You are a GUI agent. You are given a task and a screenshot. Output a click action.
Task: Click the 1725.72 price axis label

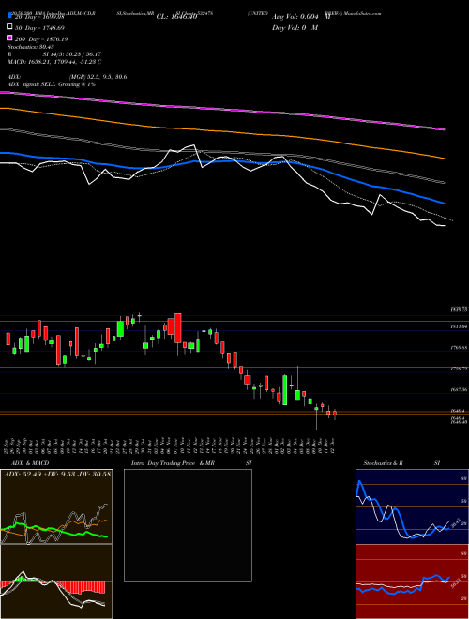(459, 369)
